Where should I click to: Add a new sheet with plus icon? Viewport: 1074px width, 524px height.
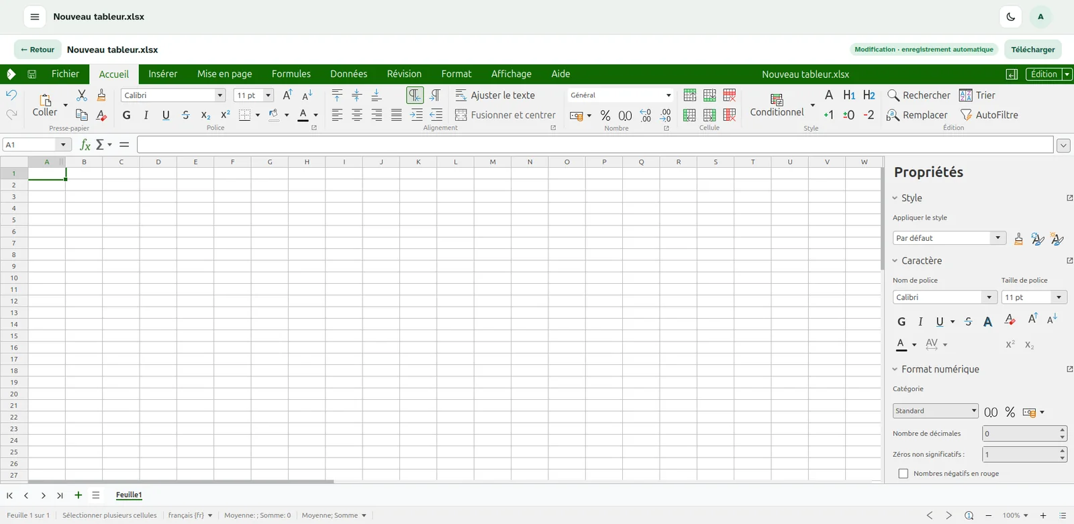78,495
